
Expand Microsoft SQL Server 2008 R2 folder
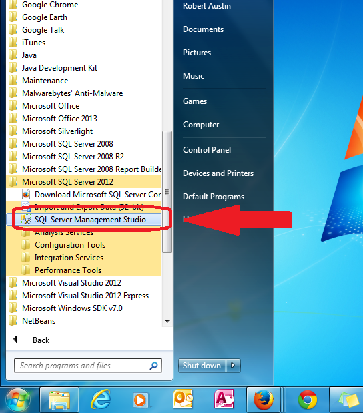[x=84, y=157]
